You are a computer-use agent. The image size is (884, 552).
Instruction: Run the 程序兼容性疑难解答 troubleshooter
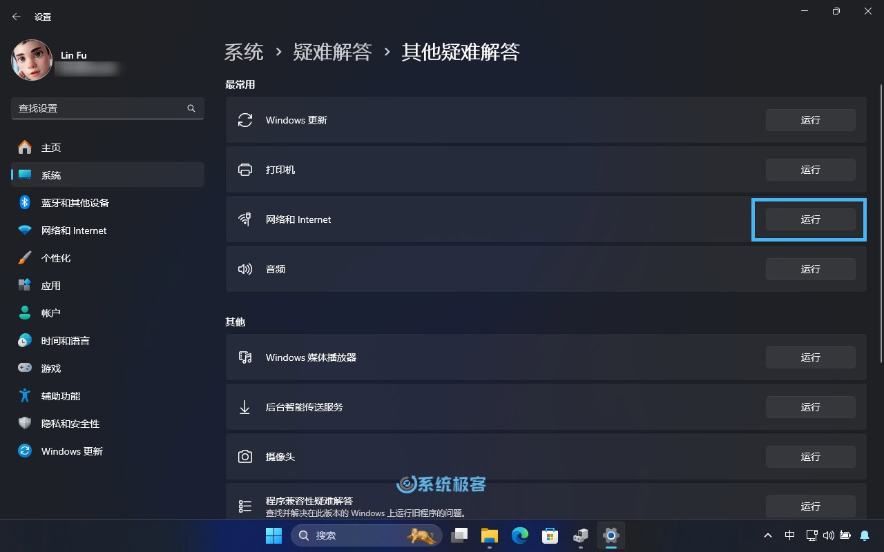coord(810,506)
